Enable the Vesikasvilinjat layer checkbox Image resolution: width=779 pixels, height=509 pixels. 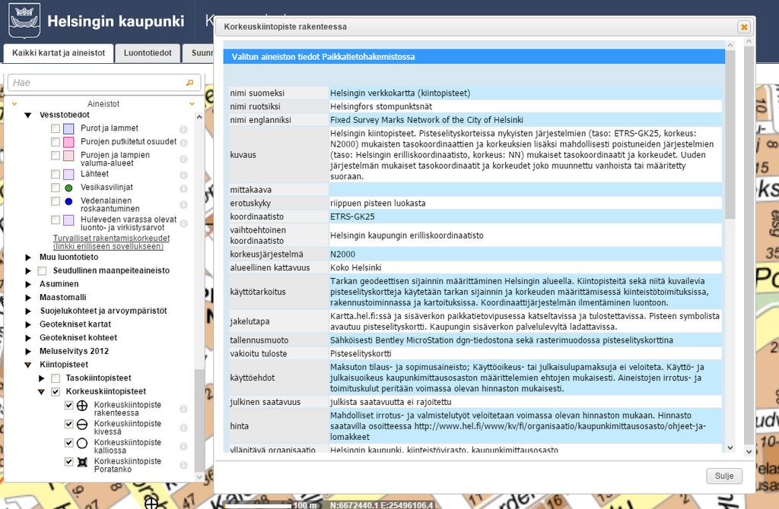pyautogui.click(x=56, y=188)
